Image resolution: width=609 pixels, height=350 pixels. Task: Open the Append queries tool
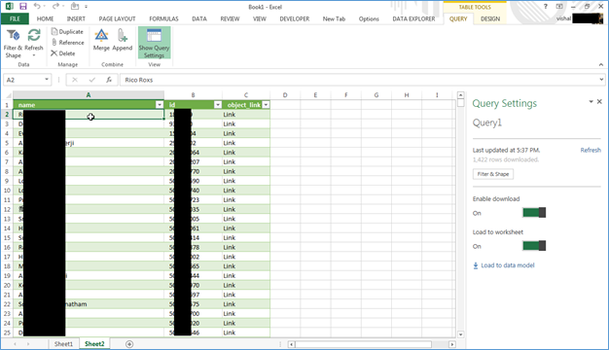pyautogui.click(x=123, y=40)
